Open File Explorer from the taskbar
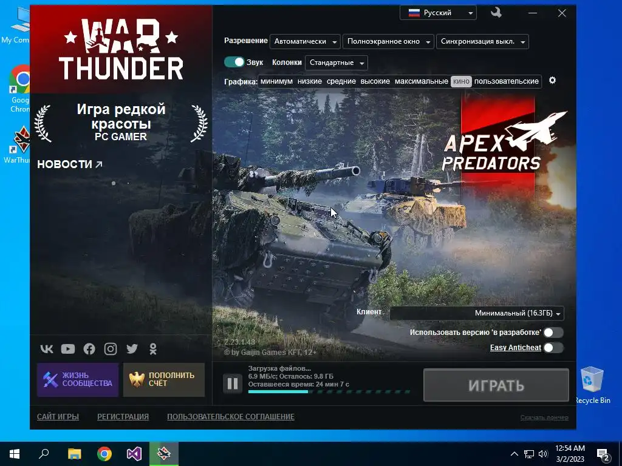Viewport: 622px width, 466px height. tap(74, 454)
